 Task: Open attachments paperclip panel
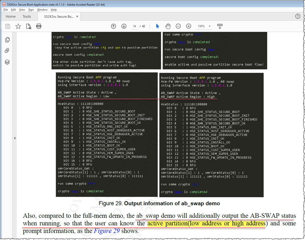(7, 51)
